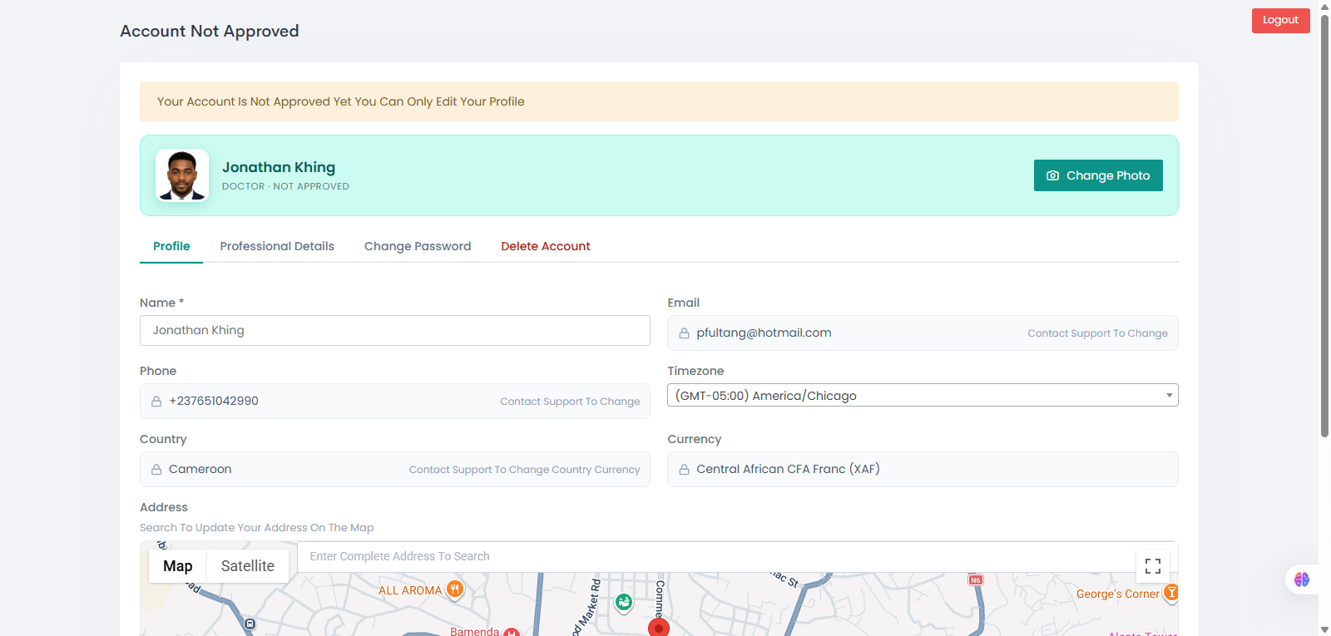This screenshot has height=636, width=1331.
Task: Click the lock icon next to phone number
Action: (156, 402)
